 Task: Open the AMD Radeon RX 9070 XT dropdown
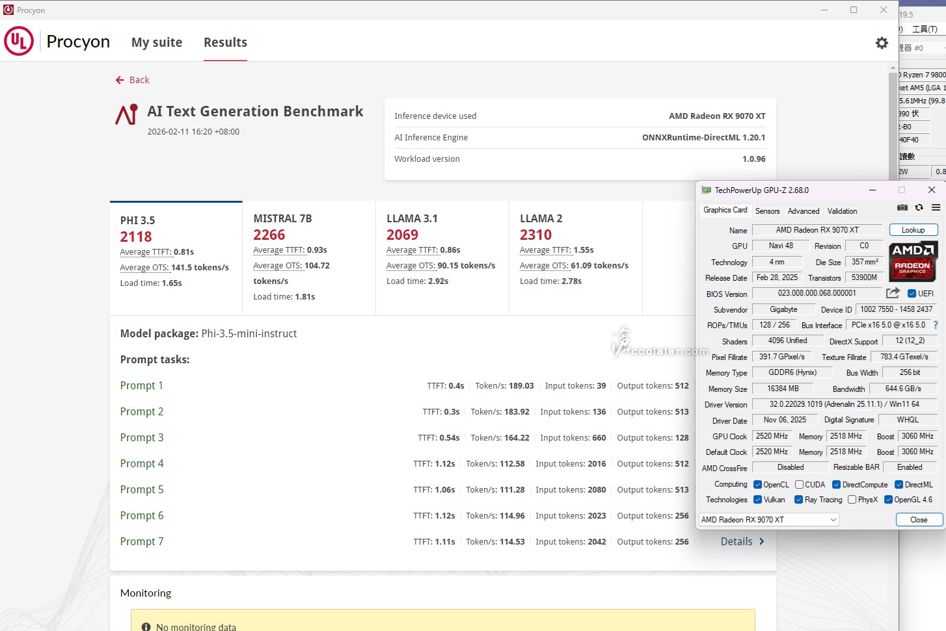(x=768, y=520)
